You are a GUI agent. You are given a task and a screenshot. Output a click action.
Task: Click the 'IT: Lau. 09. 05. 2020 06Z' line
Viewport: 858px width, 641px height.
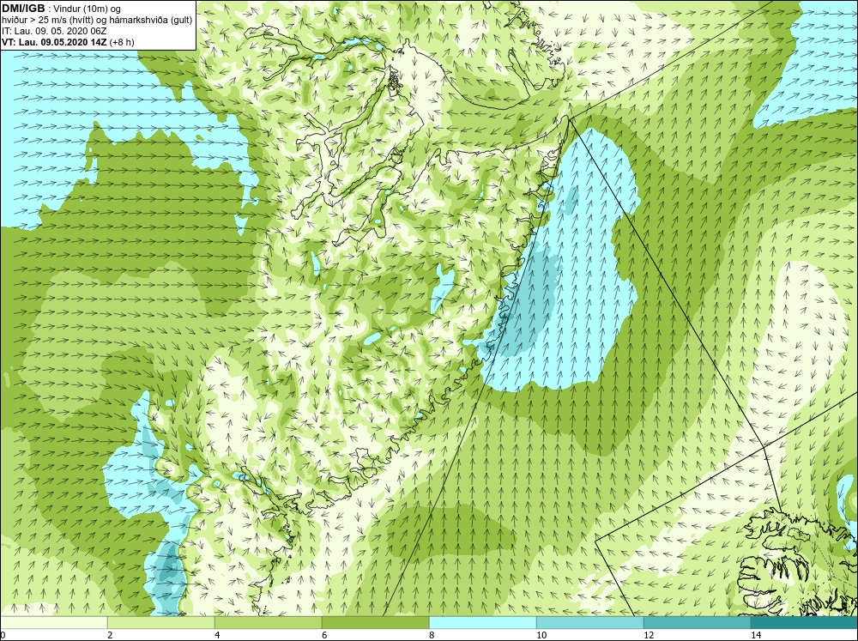pyautogui.click(x=54, y=31)
